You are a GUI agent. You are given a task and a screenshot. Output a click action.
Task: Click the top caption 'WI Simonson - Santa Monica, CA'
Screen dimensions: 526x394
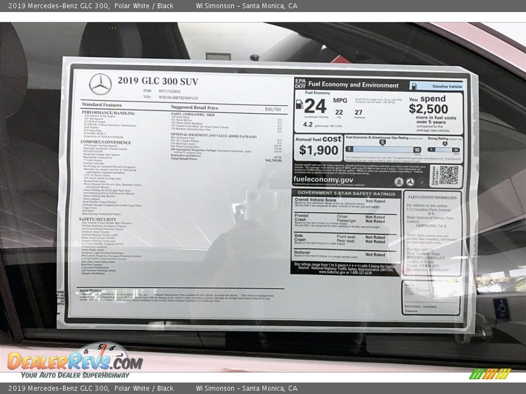coord(247,5)
